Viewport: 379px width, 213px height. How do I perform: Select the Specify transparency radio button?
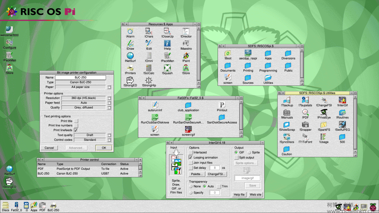[191, 193]
